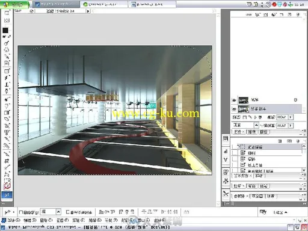
Task: Open the document info arrow menu
Action: click(x=88, y=11)
